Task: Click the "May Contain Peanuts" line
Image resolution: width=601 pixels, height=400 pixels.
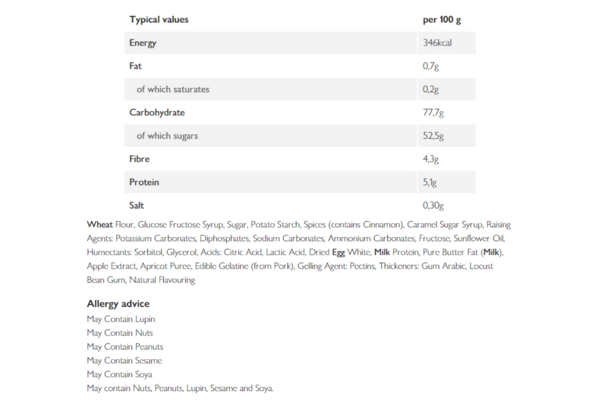Action: point(125,347)
